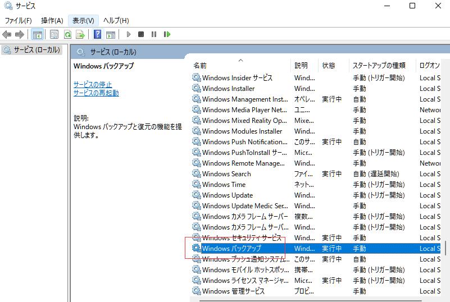The height and width of the screenshot is (302, 450).
Task: Click gear icon of Windows Search row
Action: (x=196, y=173)
